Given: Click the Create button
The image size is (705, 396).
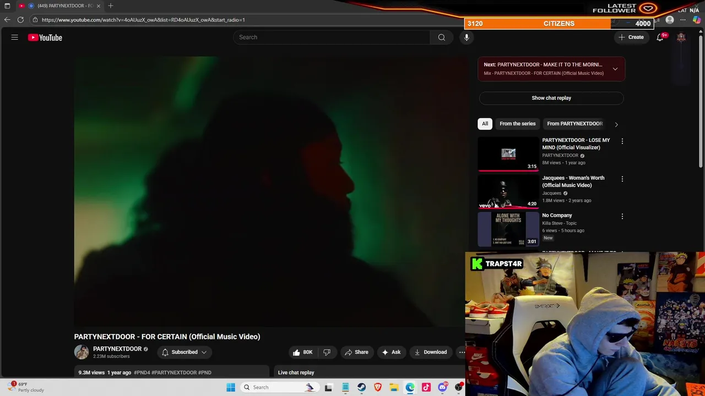Looking at the screenshot, I should [631, 37].
